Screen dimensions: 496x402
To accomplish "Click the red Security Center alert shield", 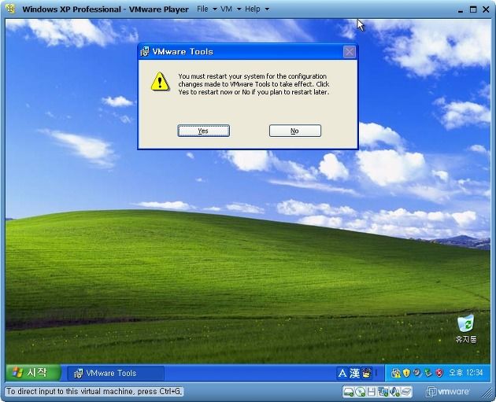I will click(x=439, y=373).
